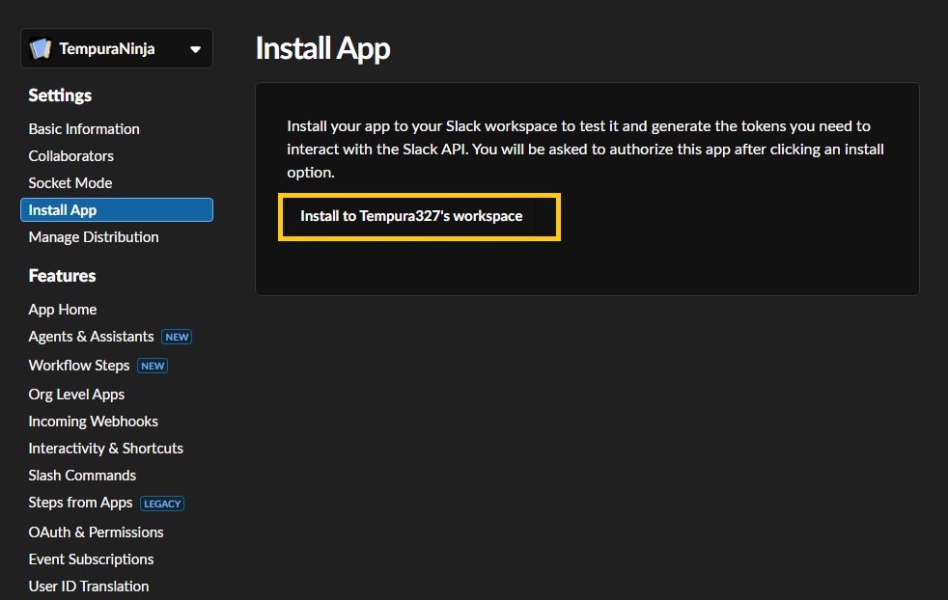This screenshot has height=600, width=948.
Task: Click LEGACY badge beside Steps from Apps
Action: point(162,504)
